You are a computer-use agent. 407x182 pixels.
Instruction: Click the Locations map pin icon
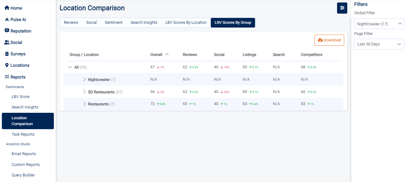[7, 65]
